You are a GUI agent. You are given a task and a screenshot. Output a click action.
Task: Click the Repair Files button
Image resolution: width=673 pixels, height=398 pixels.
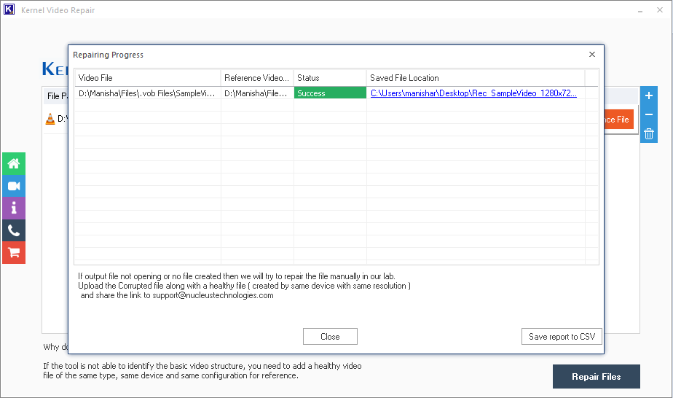(597, 377)
